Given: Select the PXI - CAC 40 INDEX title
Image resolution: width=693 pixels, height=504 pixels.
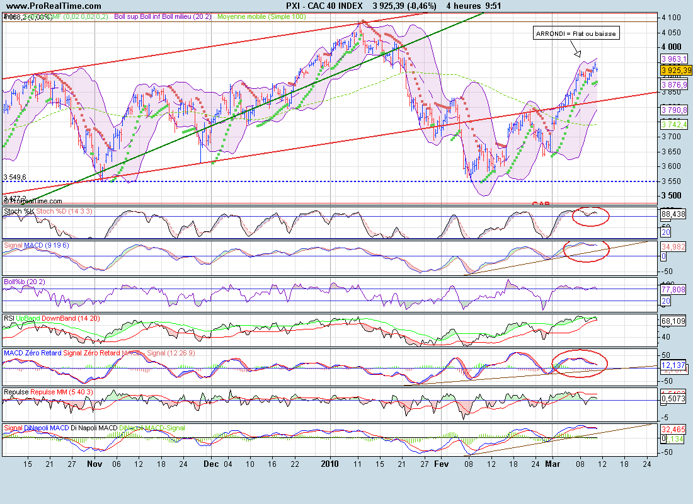Looking at the screenshot, I should click(324, 6).
